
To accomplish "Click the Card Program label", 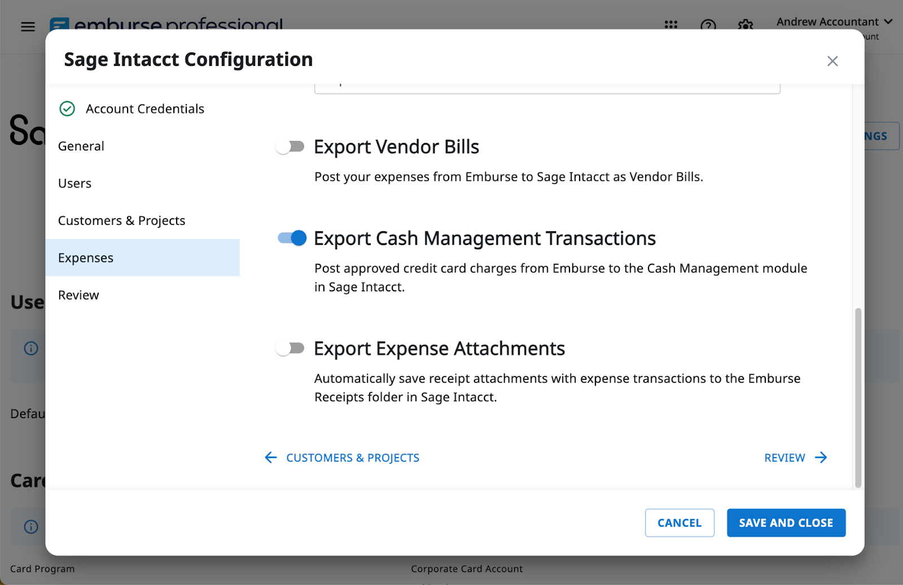I will [x=42, y=569].
